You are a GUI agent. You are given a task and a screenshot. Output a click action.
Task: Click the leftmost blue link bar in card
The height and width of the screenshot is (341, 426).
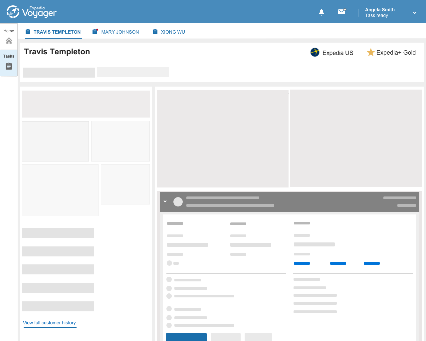pyautogui.click(x=302, y=263)
